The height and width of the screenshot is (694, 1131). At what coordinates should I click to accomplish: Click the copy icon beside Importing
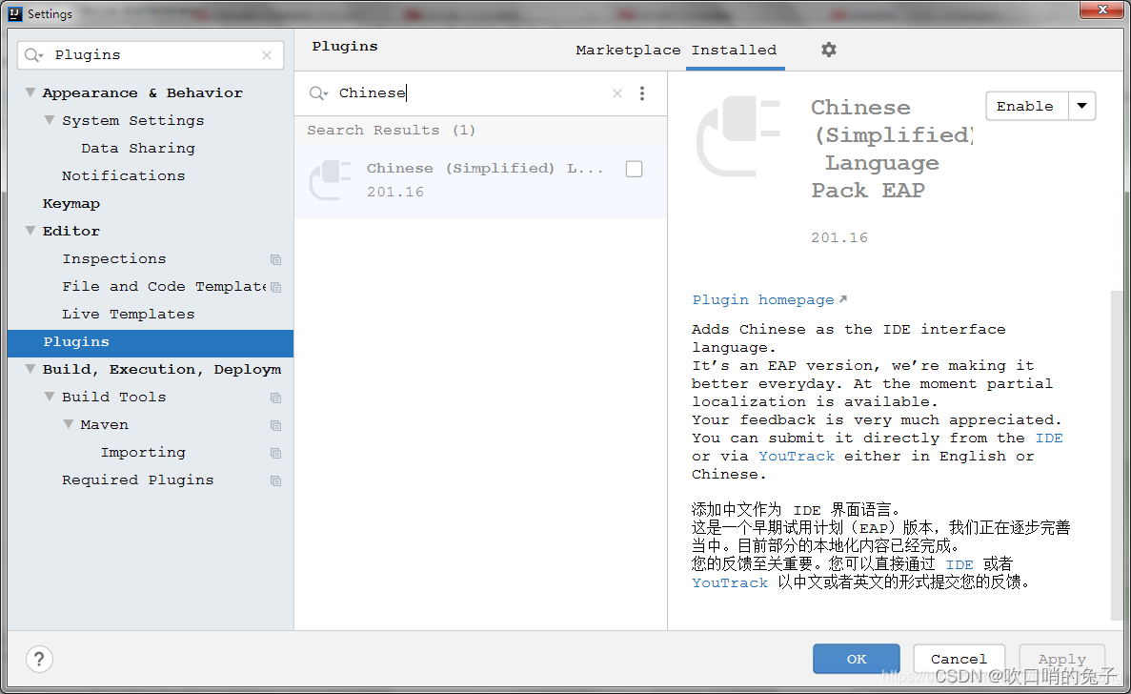tap(275, 453)
